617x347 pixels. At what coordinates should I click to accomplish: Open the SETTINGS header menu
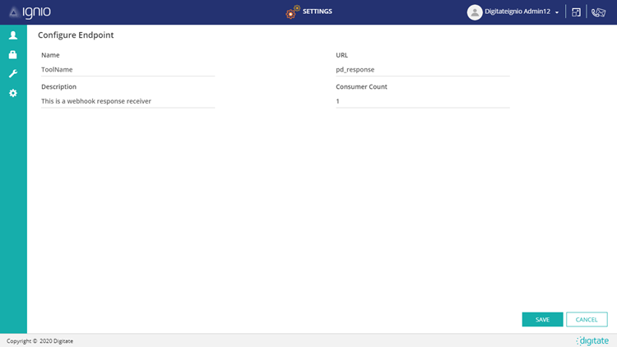[x=317, y=12]
